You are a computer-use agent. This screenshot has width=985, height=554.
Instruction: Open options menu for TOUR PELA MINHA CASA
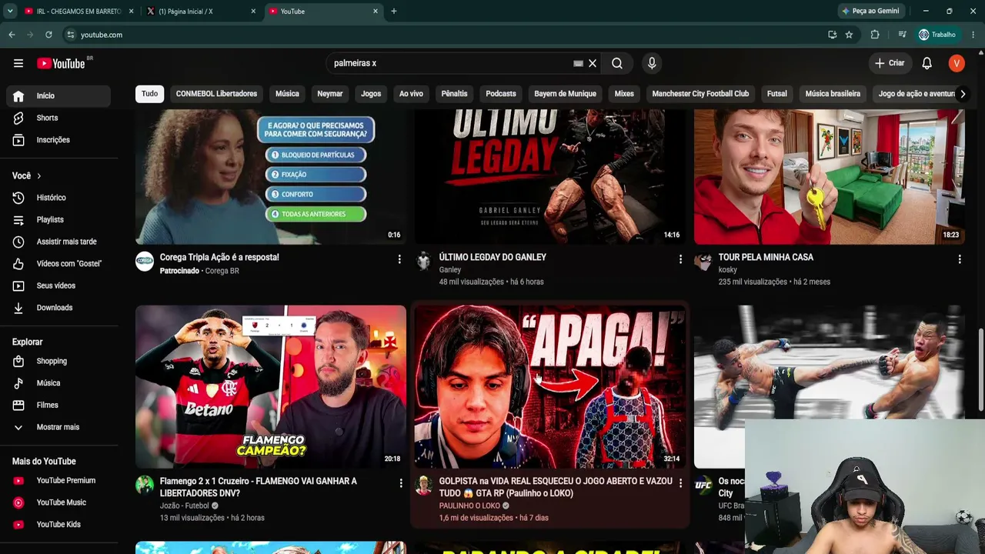[x=960, y=259]
